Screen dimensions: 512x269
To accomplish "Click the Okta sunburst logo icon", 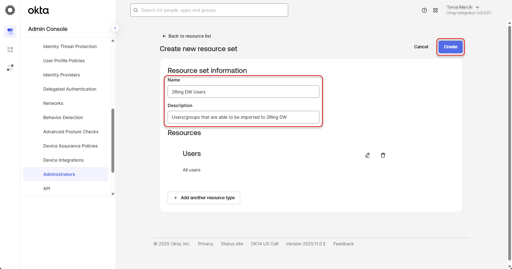I will (x=10, y=10).
